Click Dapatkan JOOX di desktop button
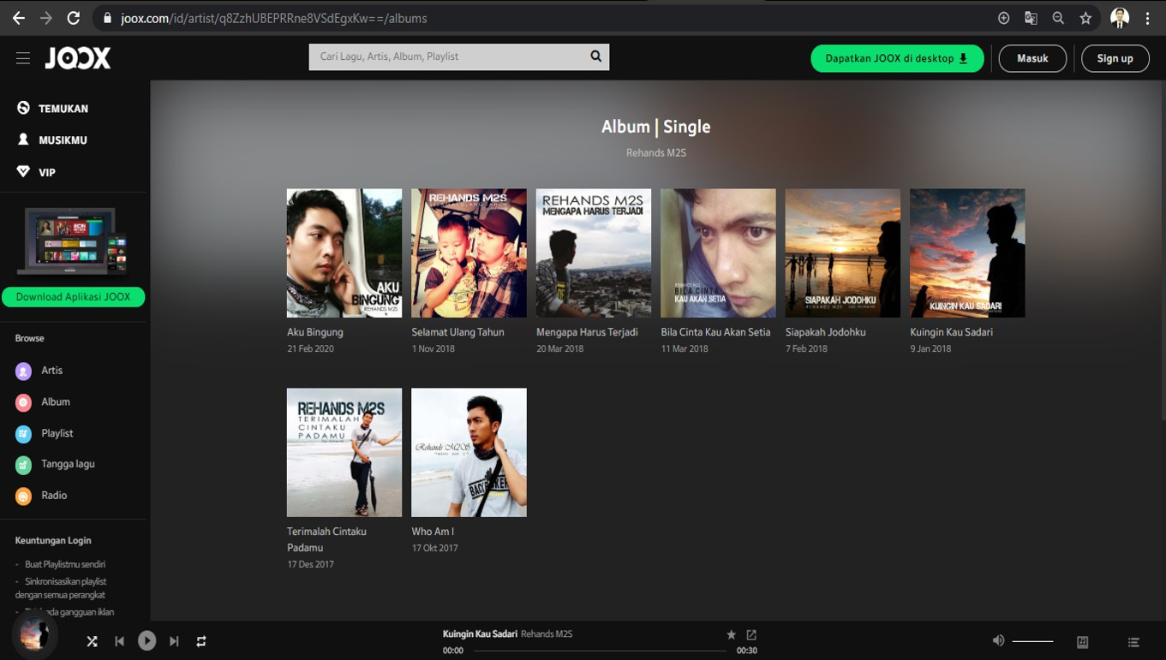This screenshot has width=1166, height=660. 897,58
